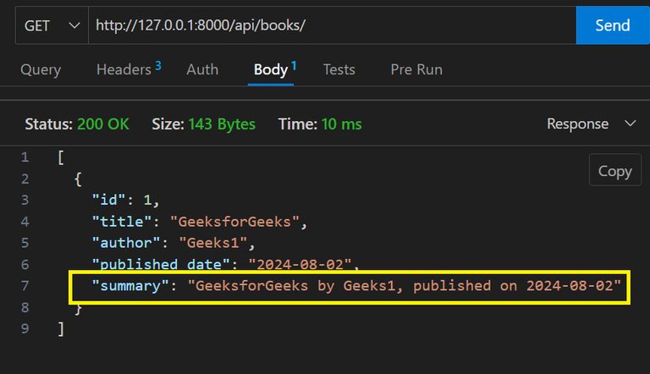This screenshot has height=374, width=650.
Task: Copy the response with Copy button
Action: coord(614,171)
